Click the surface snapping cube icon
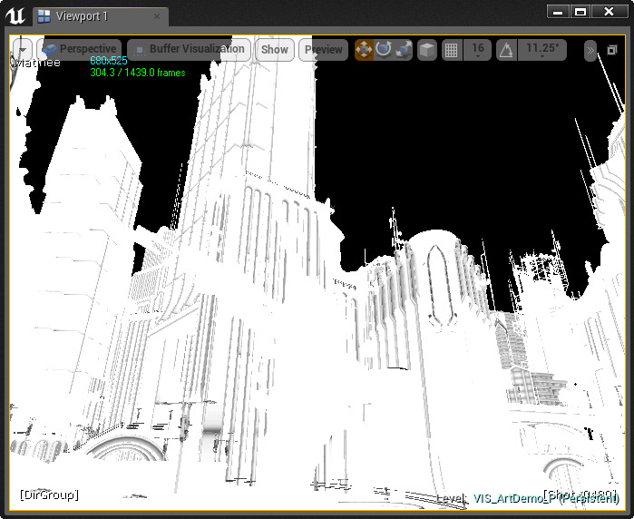The image size is (634, 519). [x=427, y=50]
